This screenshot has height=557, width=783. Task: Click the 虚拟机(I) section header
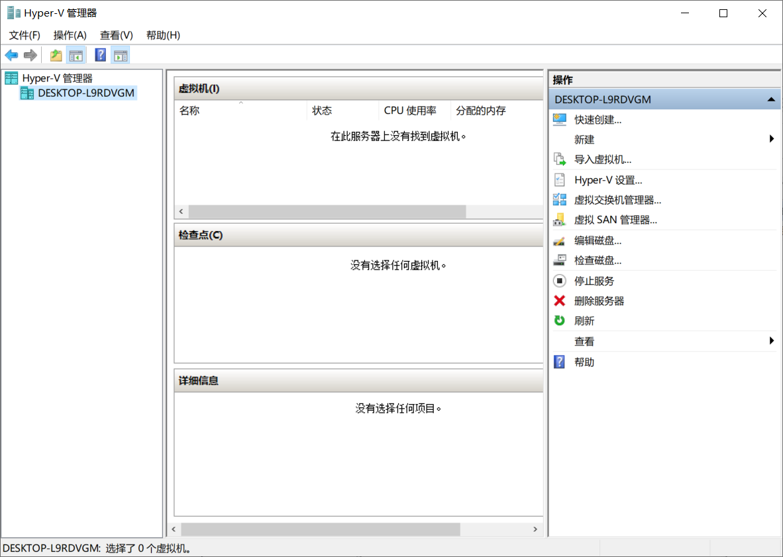(358, 89)
